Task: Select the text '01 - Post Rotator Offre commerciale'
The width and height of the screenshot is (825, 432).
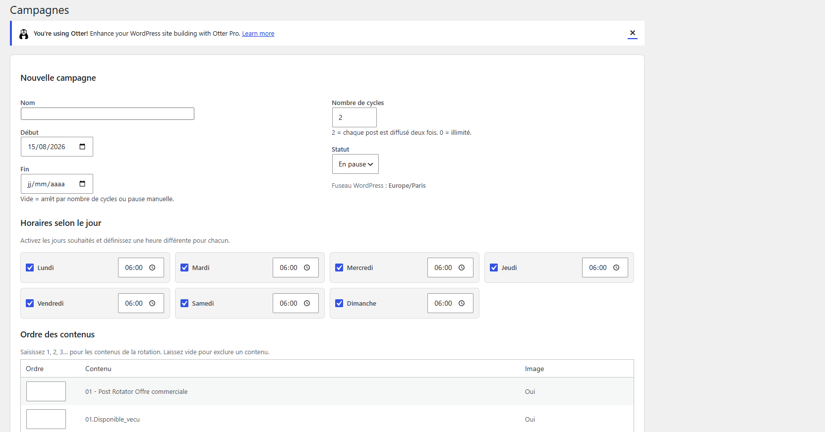Action: tap(136, 391)
